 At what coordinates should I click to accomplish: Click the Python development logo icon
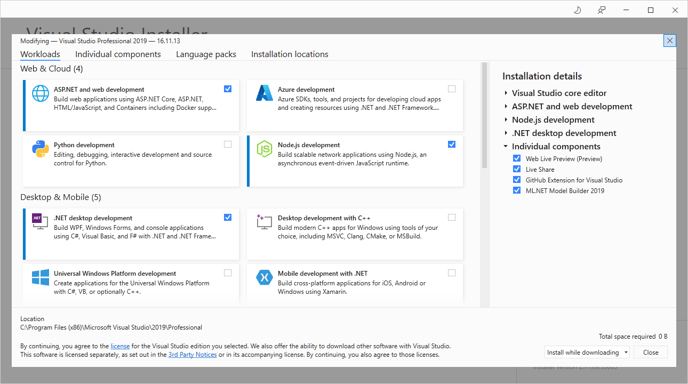[x=41, y=149]
